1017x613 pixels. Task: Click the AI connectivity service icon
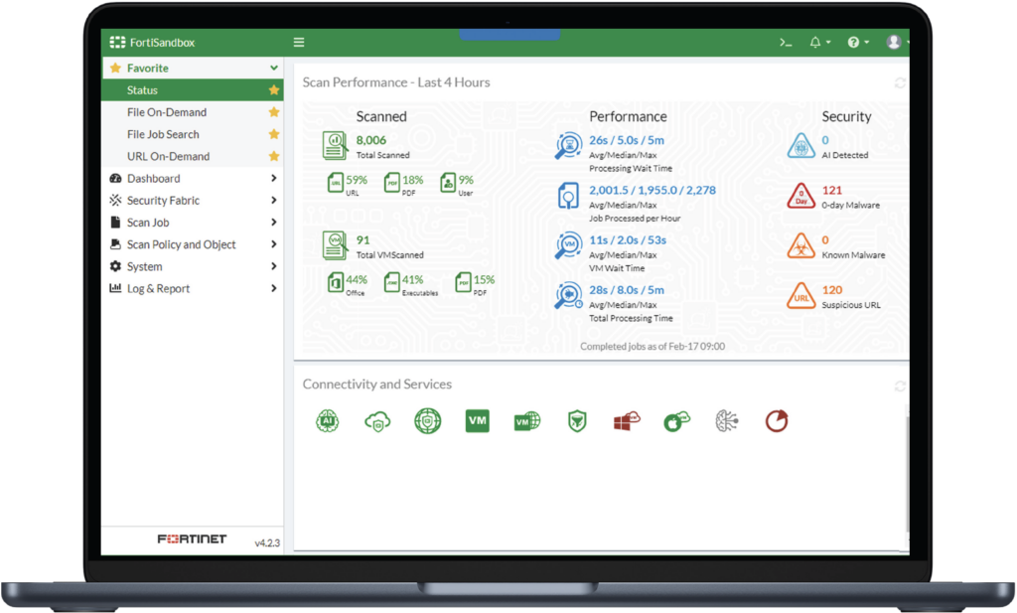click(x=328, y=421)
